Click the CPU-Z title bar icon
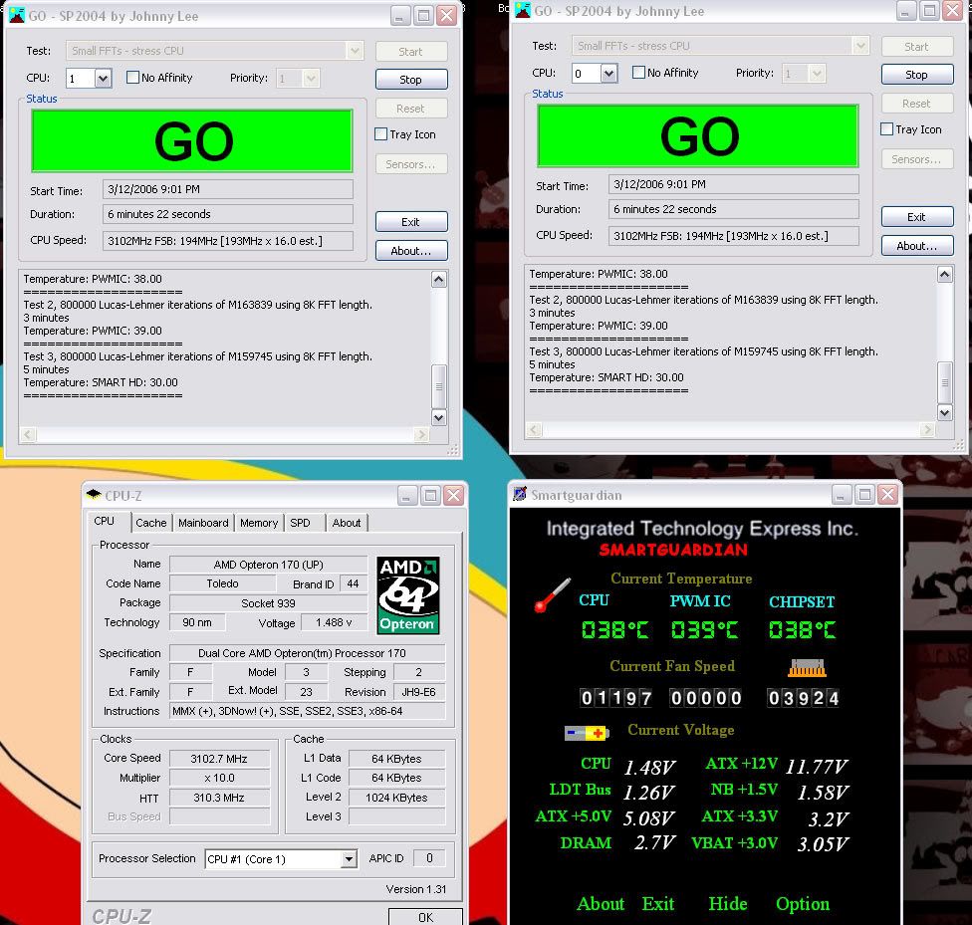The height and width of the screenshot is (925, 972). click(x=94, y=495)
